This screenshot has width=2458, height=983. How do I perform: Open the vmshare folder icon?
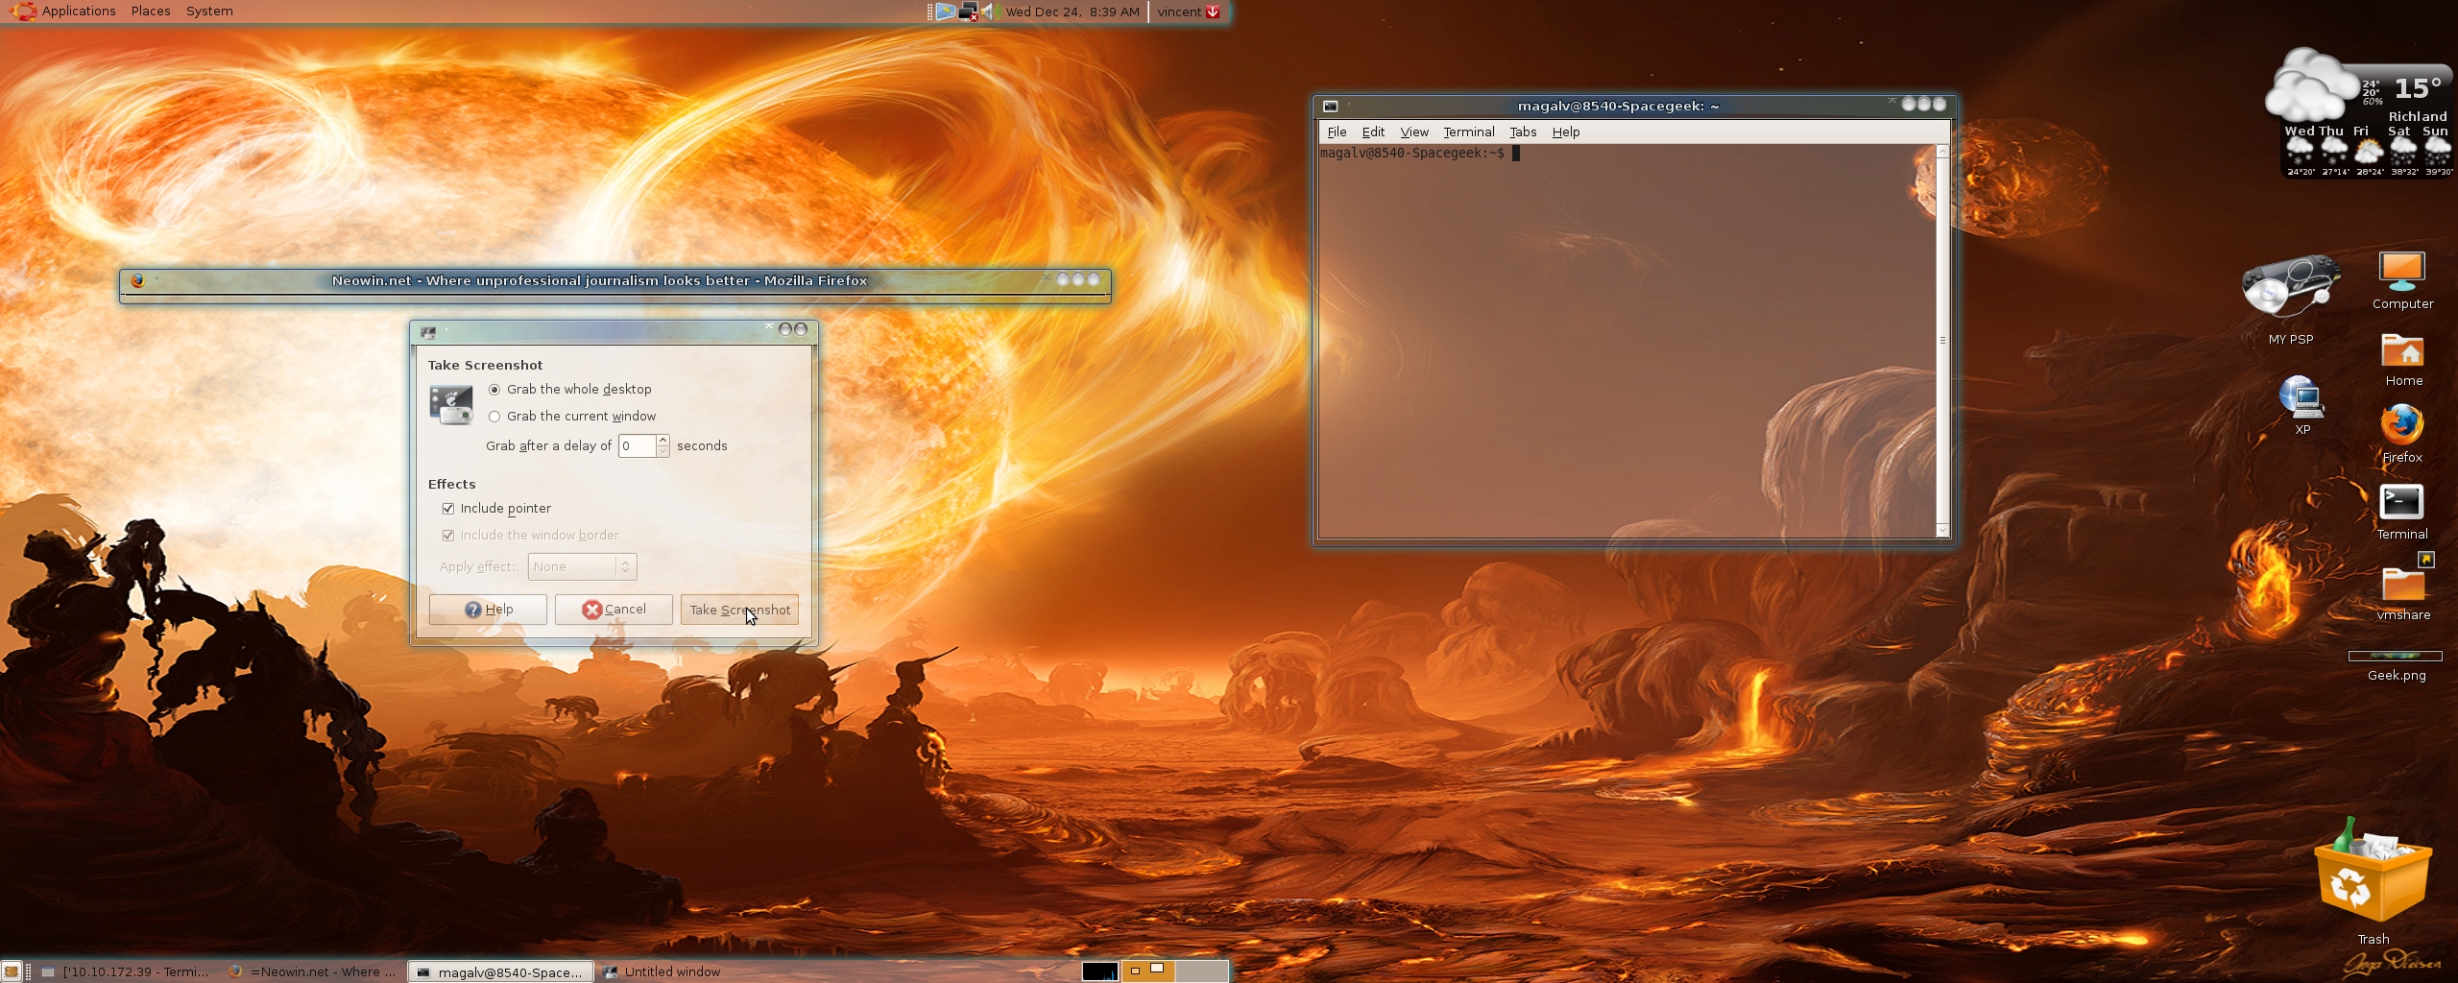pos(2402,582)
